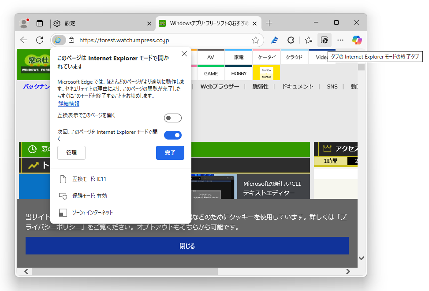Add page to favorites with address bar star
This screenshot has height=291, width=429.
click(x=256, y=40)
